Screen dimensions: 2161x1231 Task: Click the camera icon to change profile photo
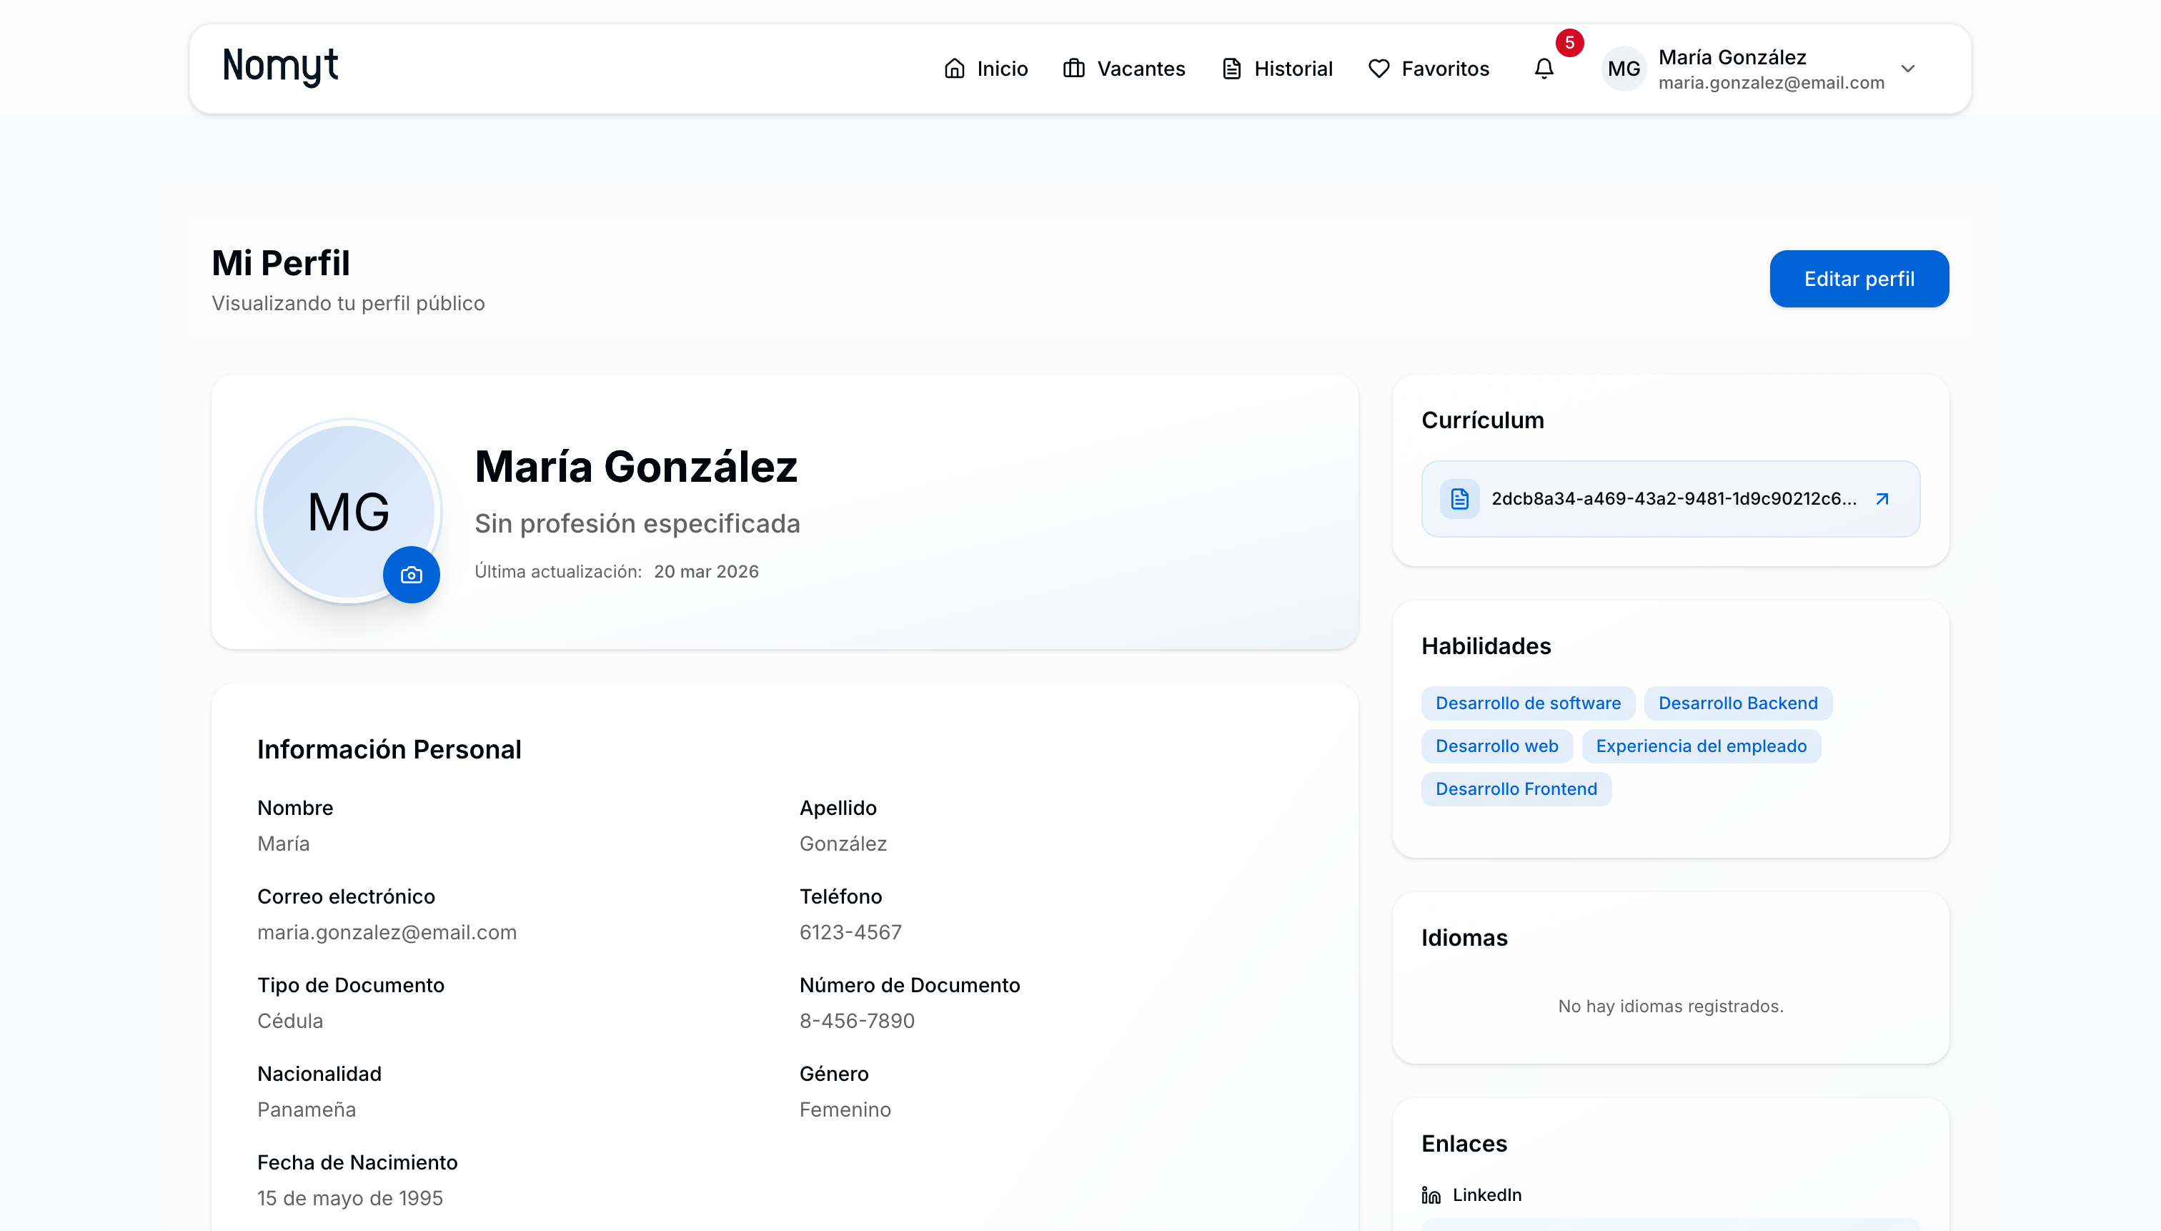412,574
